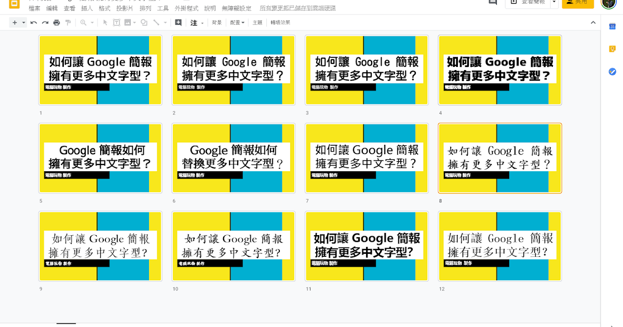The height and width of the screenshot is (327, 623).
Task: Open the 注 input tools dropdown arrow
Action: coord(202,23)
